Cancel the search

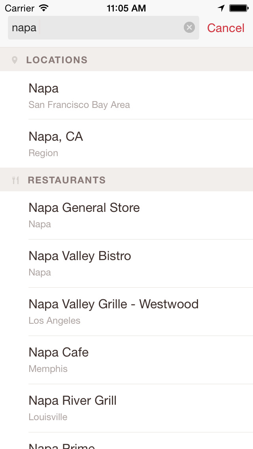tap(226, 28)
